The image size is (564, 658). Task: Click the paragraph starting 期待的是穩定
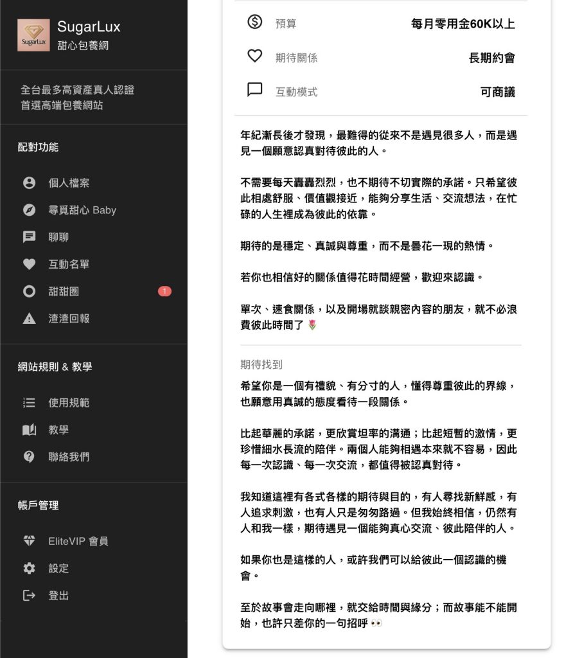pos(367,246)
